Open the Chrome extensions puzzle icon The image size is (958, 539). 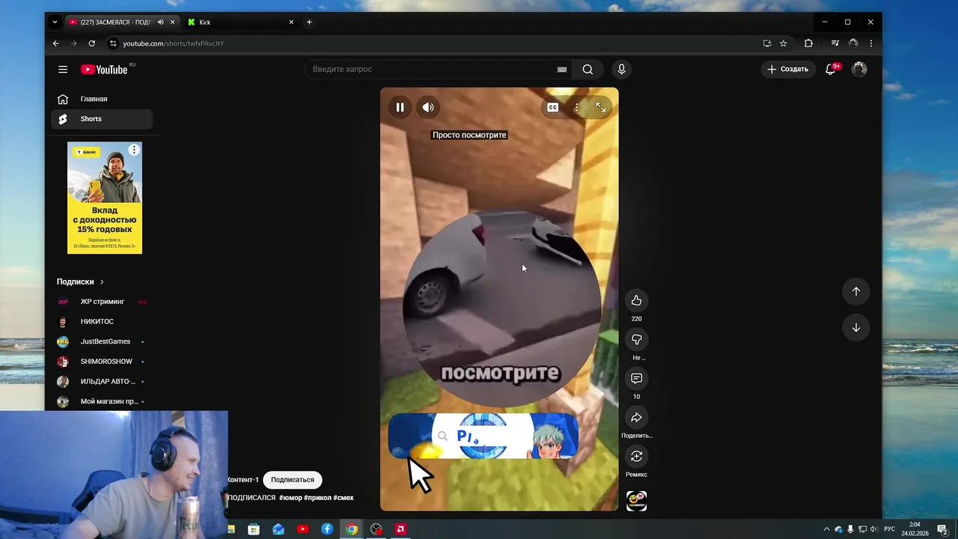(808, 43)
